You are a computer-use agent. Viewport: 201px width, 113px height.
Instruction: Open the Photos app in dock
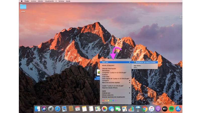(105, 109)
